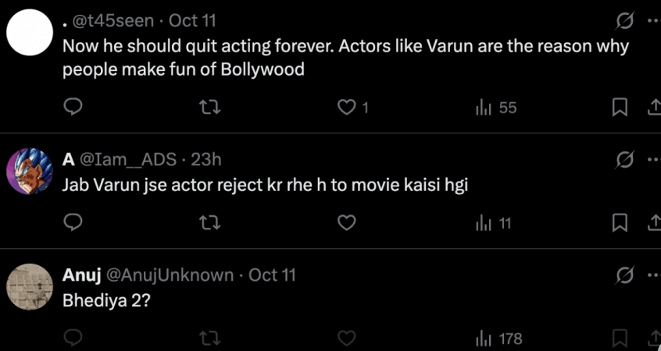The image size is (661, 351).
Task: Open the @t45seen profile handle
Action: 113,21
